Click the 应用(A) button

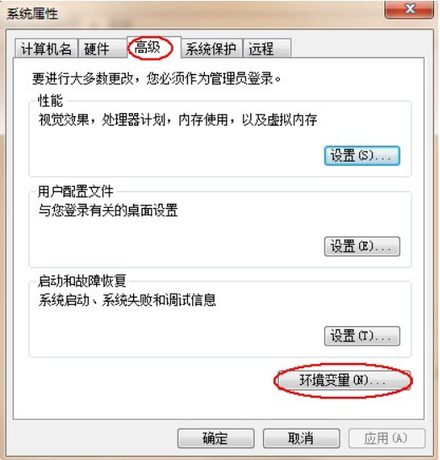[387, 438]
